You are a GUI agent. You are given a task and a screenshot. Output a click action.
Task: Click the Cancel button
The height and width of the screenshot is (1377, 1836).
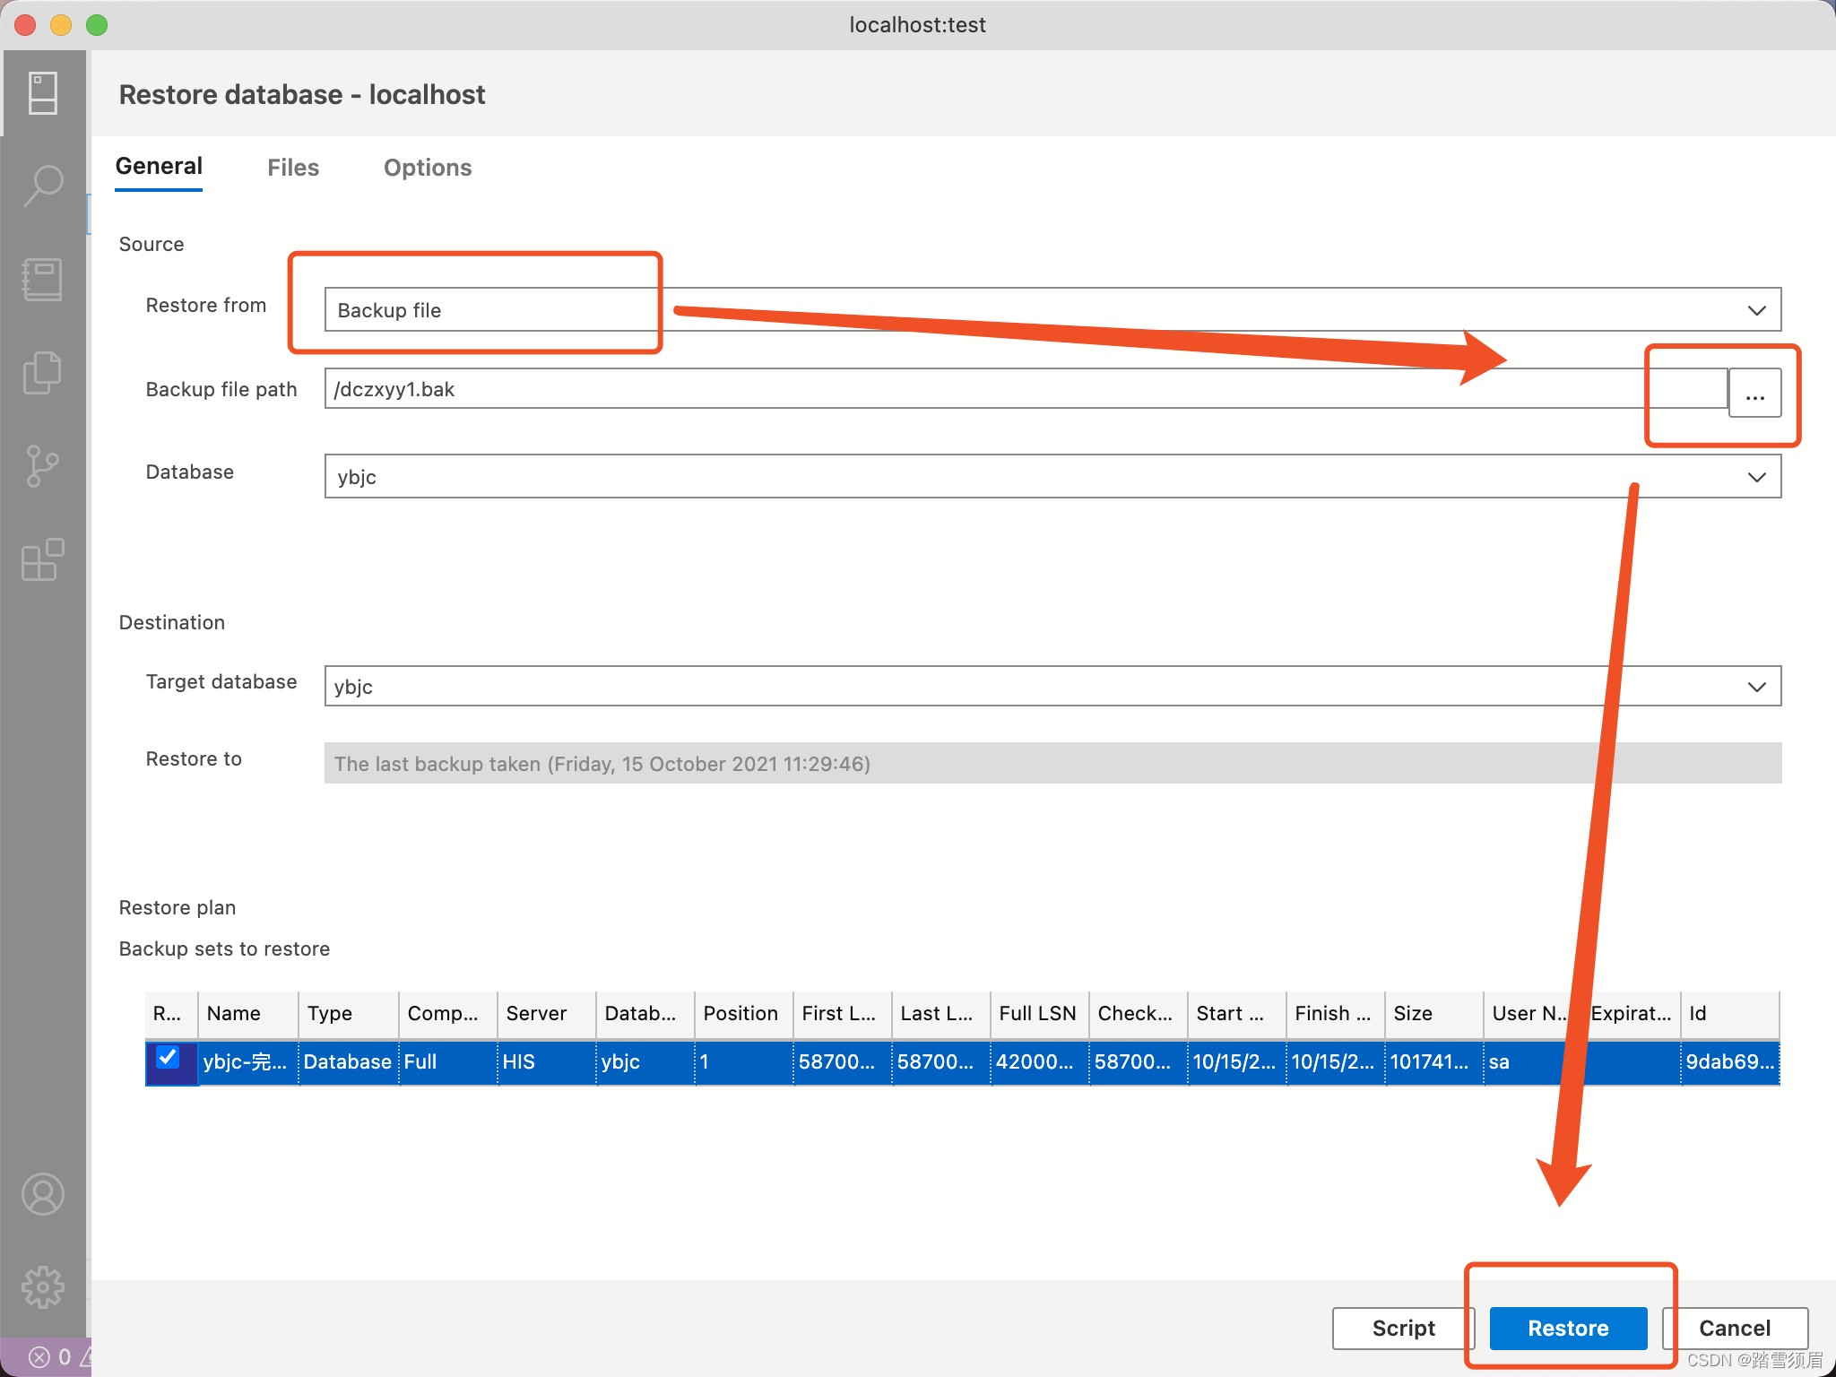tap(1734, 1328)
